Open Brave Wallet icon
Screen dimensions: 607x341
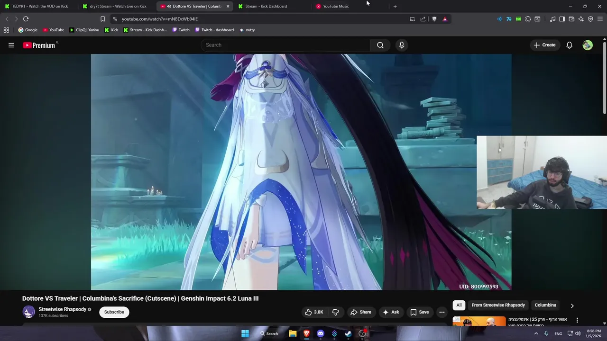[571, 19]
